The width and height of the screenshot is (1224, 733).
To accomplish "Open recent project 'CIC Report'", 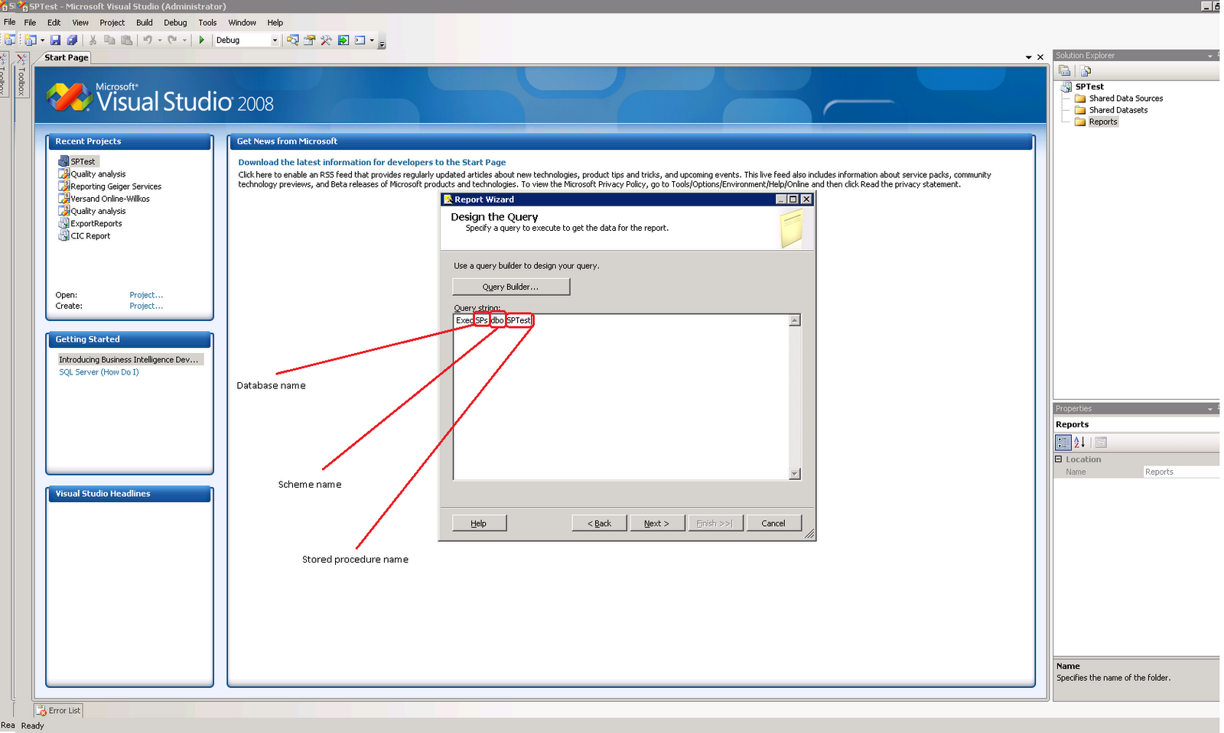I will pos(90,236).
